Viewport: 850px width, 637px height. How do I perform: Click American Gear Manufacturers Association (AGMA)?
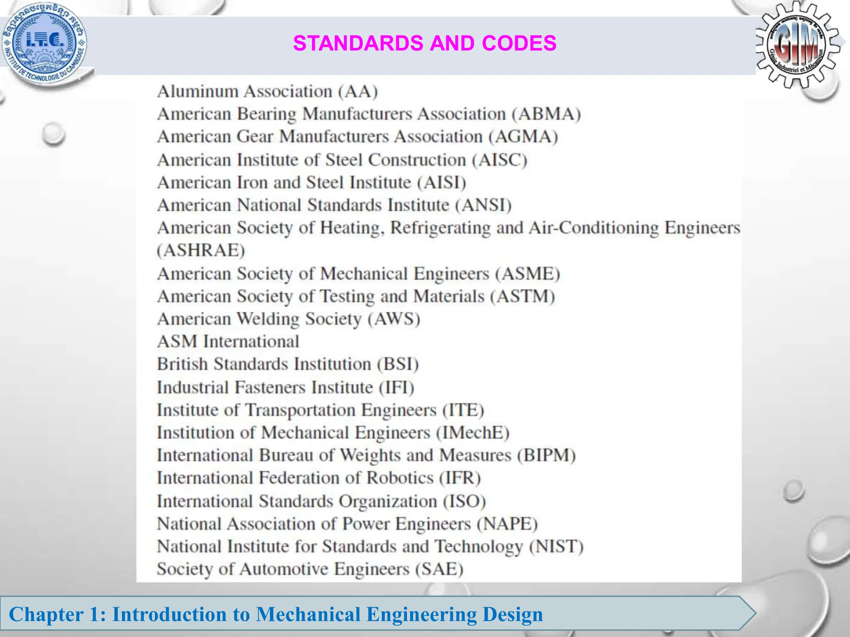(x=357, y=137)
